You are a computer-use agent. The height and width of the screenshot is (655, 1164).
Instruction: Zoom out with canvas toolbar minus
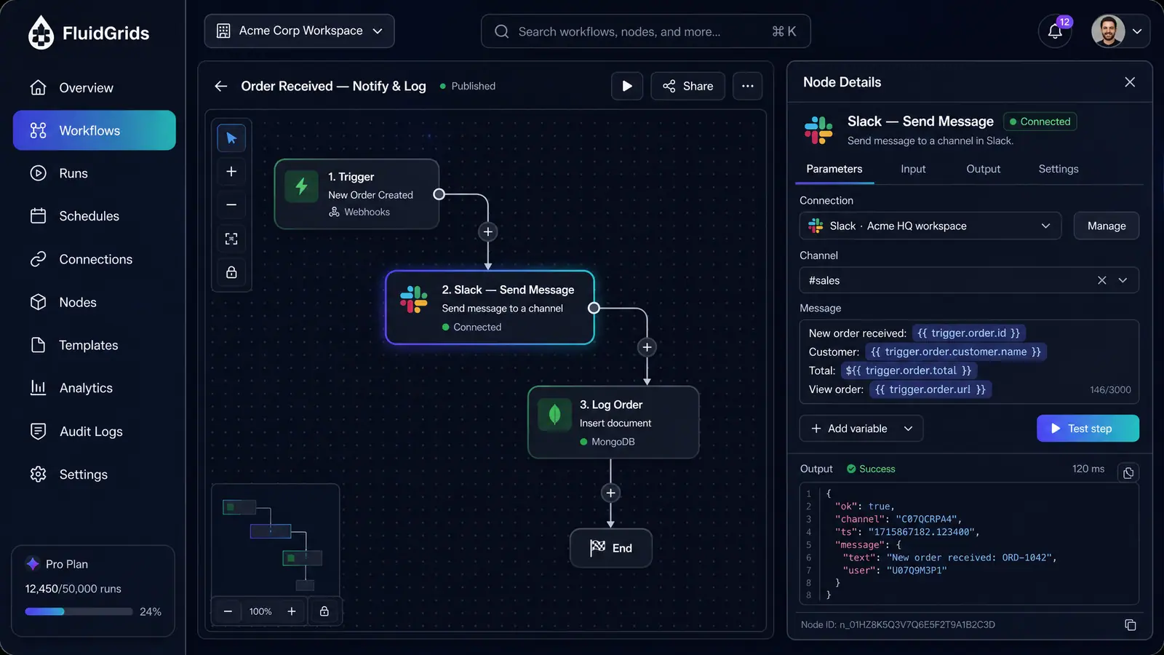(231, 205)
